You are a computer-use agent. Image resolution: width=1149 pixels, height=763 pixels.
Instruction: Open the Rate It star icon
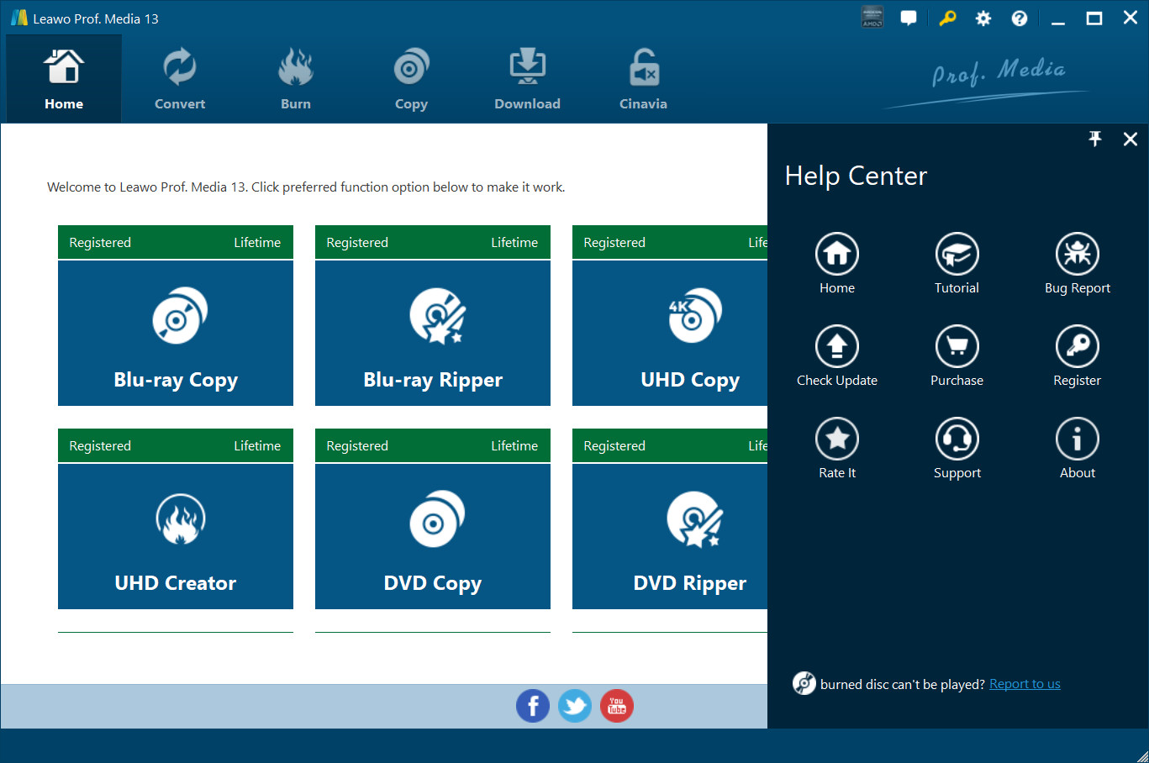pyautogui.click(x=836, y=439)
